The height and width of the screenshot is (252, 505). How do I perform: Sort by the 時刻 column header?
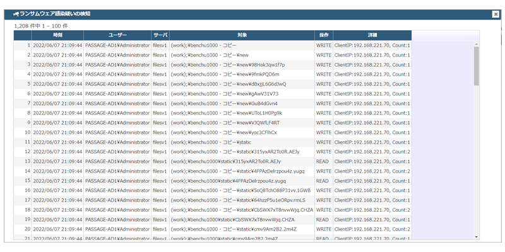pyautogui.click(x=57, y=35)
